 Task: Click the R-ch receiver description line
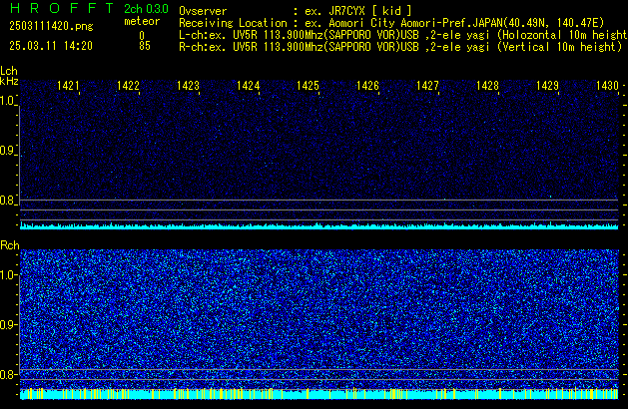pos(400,47)
